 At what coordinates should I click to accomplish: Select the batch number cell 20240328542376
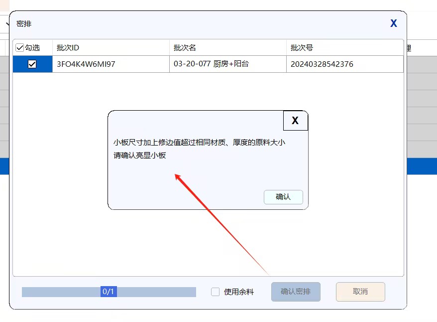point(322,64)
